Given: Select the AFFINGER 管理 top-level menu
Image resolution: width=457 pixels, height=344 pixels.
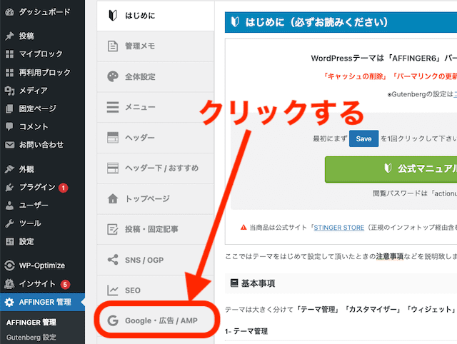Looking at the screenshot, I should tap(43, 302).
